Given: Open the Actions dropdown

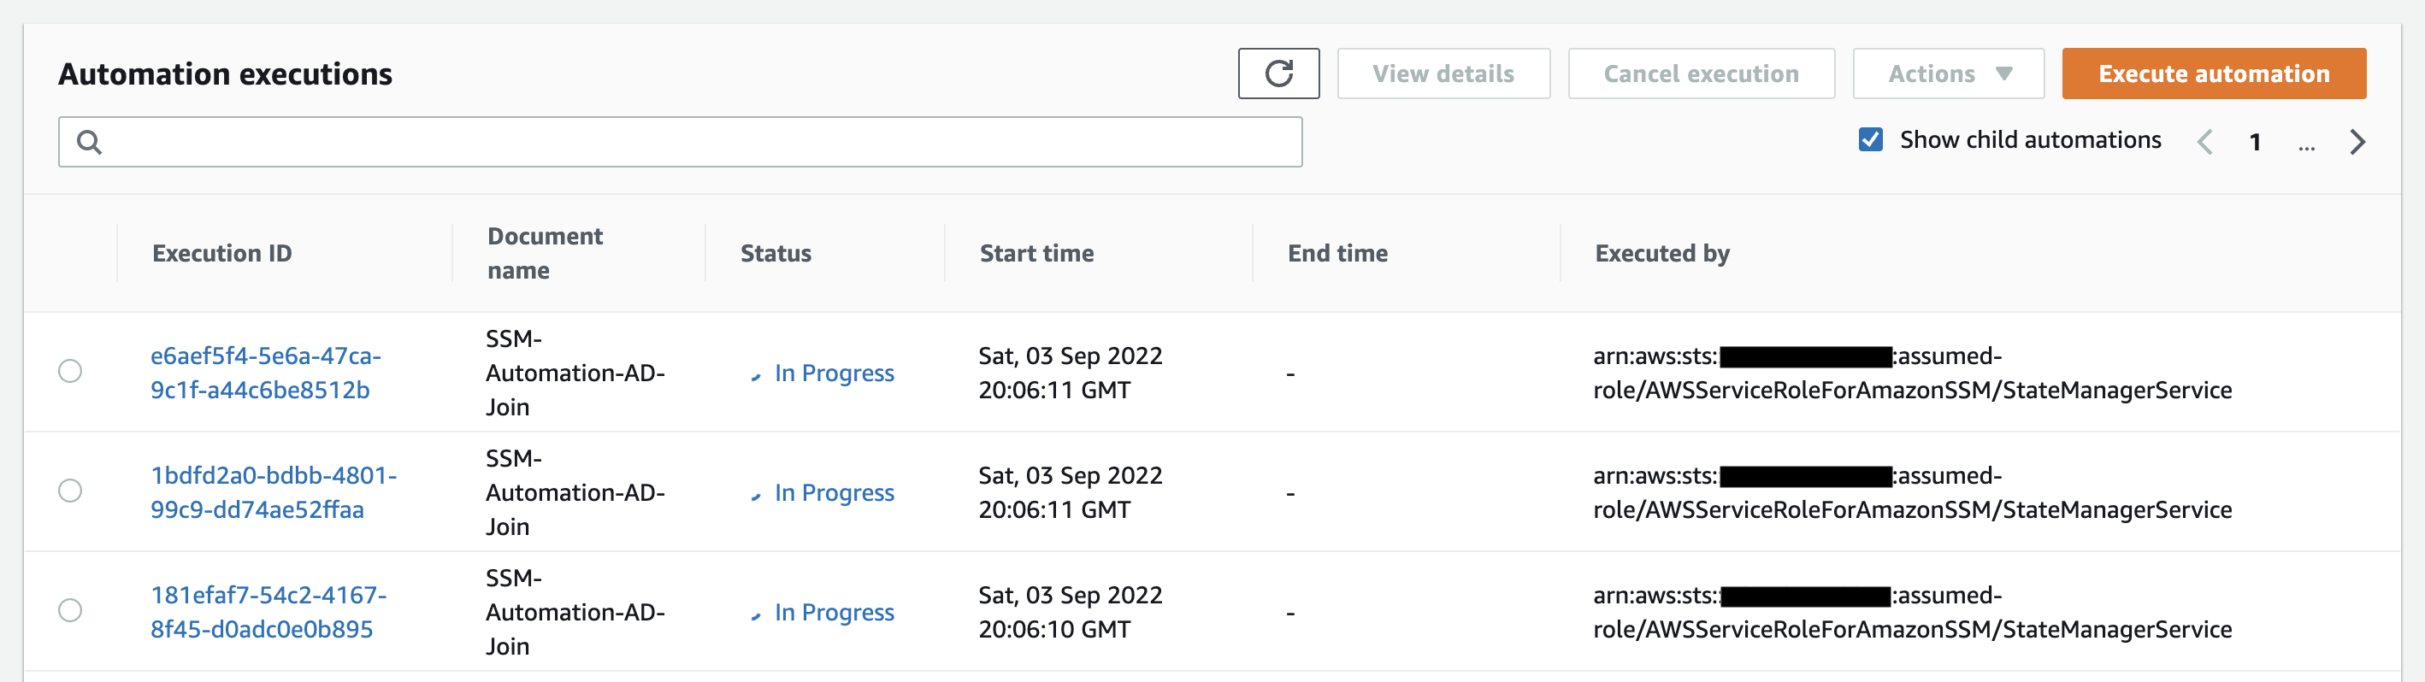Looking at the screenshot, I should 1948,73.
